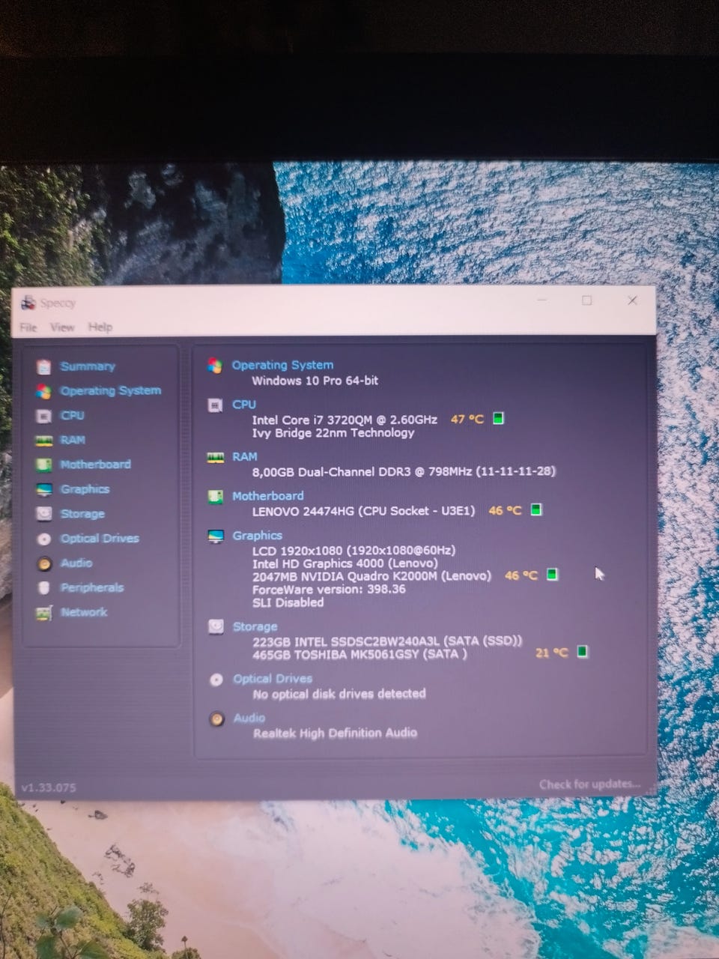Click the green indicator beside motherboard 46 °C
This screenshot has width=719, height=959.
[536, 509]
